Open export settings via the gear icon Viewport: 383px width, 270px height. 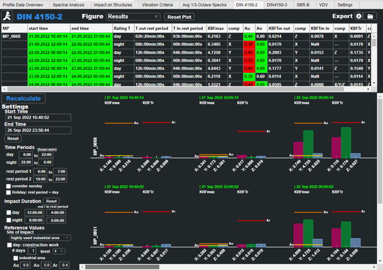359,17
